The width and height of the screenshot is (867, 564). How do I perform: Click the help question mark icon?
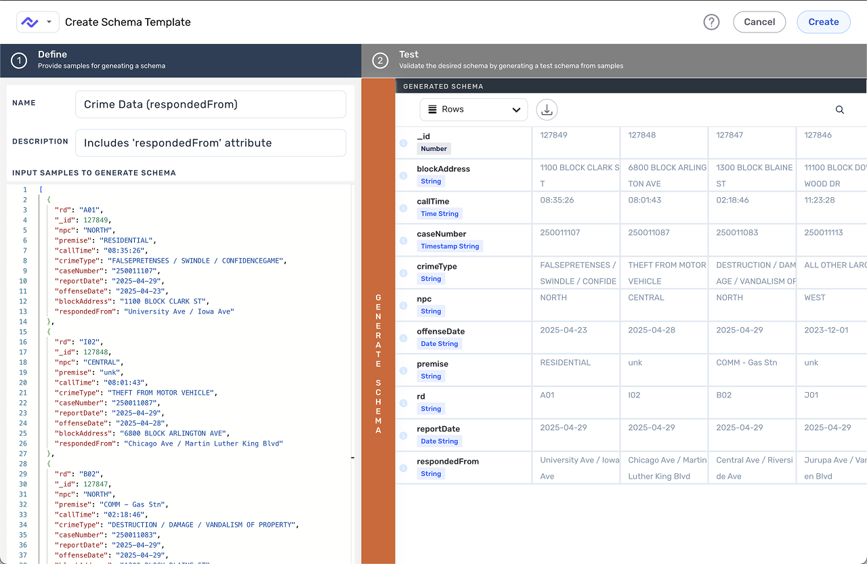[711, 22]
